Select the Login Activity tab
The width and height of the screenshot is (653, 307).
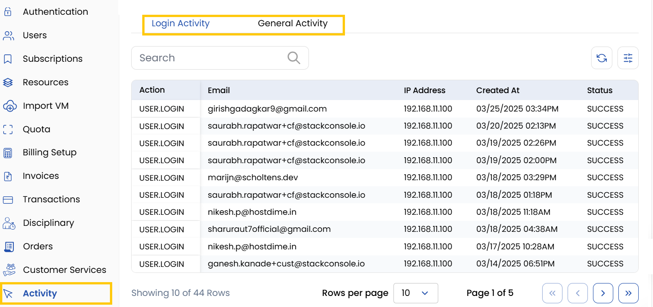[181, 23]
